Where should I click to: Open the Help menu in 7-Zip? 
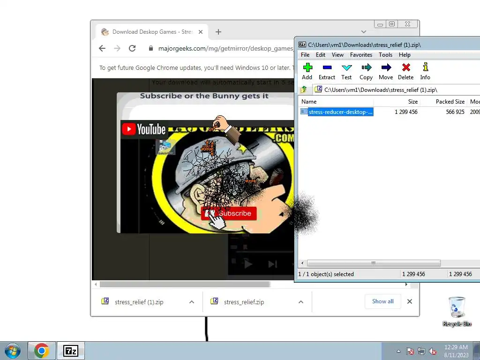pos(405,55)
